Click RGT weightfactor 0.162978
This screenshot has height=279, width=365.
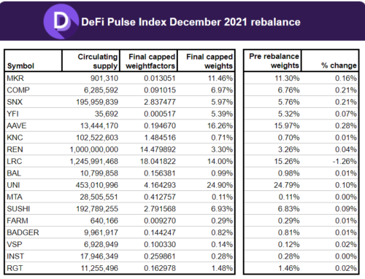(160, 268)
